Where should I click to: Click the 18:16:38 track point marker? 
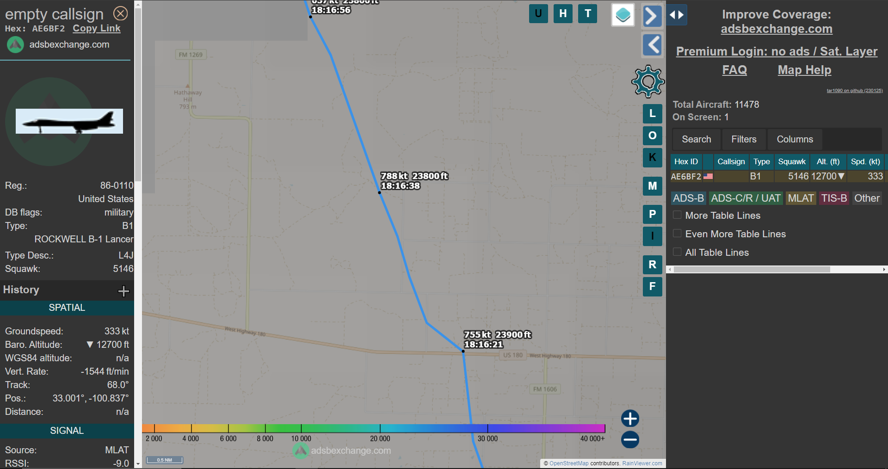click(x=380, y=192)
